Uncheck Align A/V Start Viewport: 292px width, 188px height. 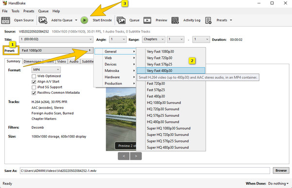[34, 82]
